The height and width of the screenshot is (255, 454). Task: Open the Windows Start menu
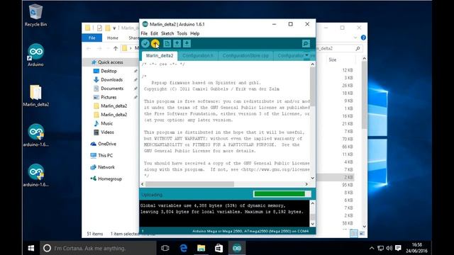(31, 248)
